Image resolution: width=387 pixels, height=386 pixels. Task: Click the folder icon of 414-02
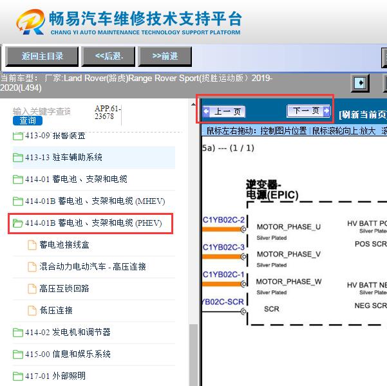point(18,333)
